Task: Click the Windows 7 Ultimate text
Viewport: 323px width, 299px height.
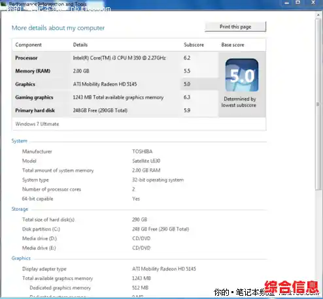Action: [x=37, y=124]
